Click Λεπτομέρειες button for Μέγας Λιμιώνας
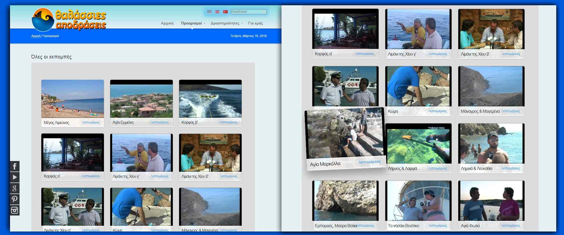 91,122
